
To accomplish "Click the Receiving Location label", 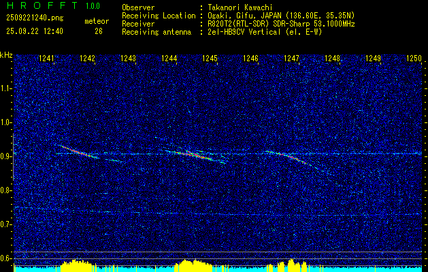I will click(159, 16).
